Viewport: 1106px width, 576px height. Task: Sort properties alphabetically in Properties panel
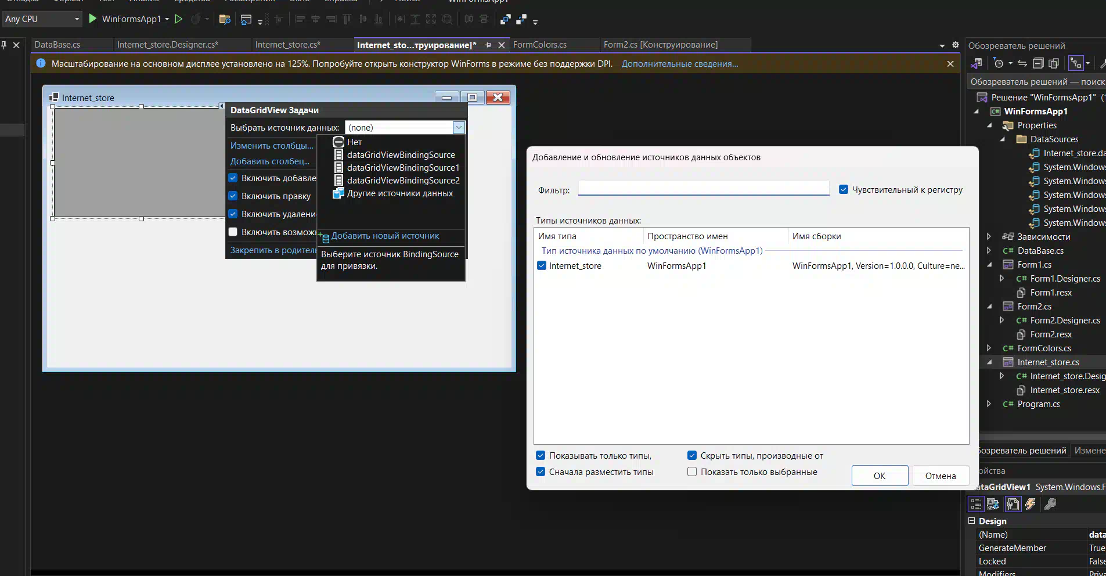(993, 504)
